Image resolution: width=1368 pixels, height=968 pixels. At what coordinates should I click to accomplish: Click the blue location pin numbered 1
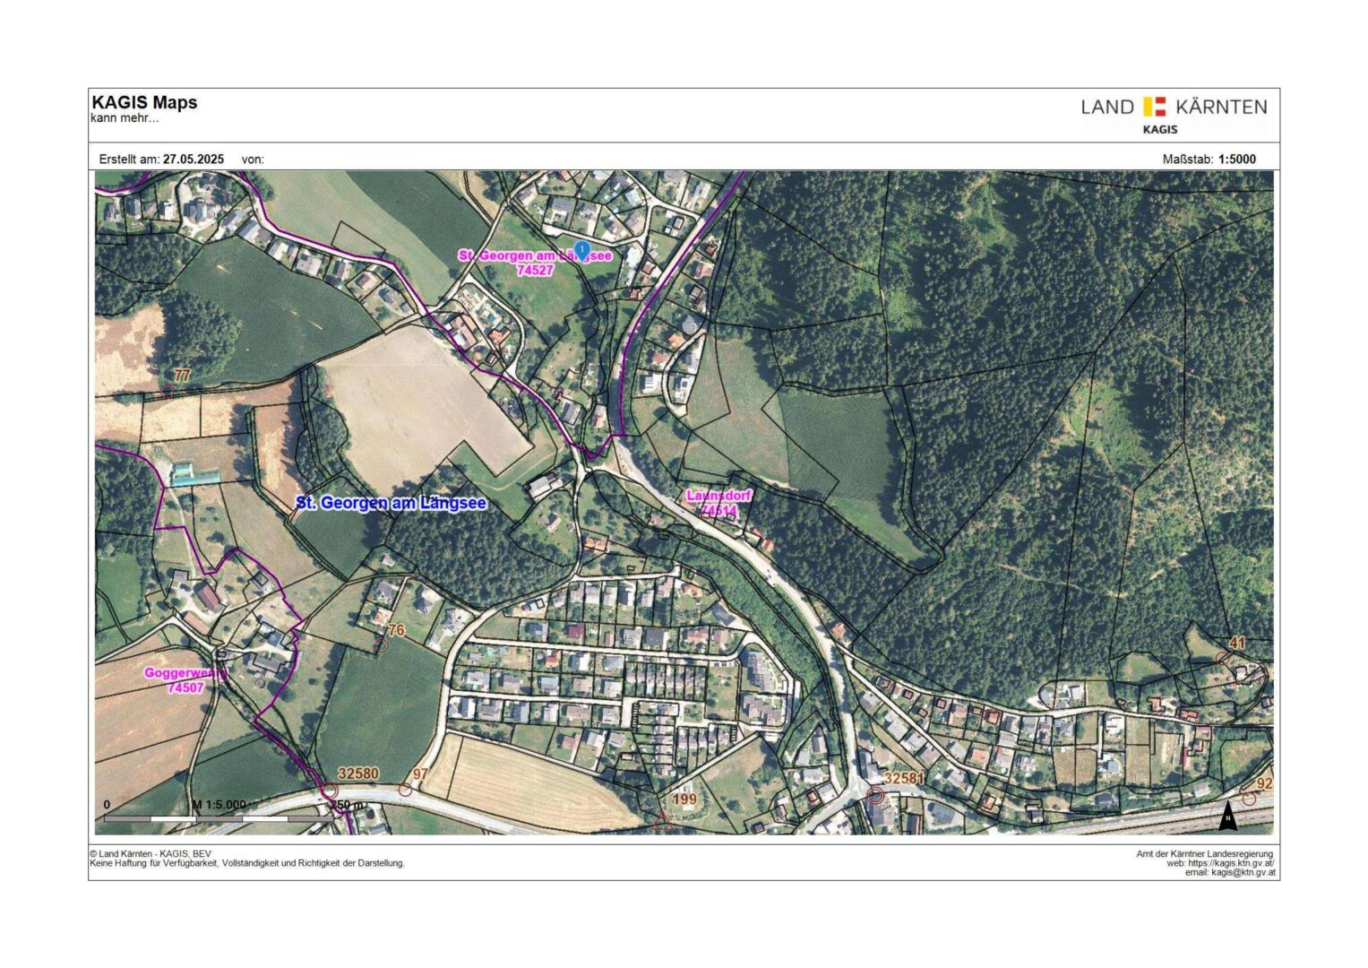[581, 250]
